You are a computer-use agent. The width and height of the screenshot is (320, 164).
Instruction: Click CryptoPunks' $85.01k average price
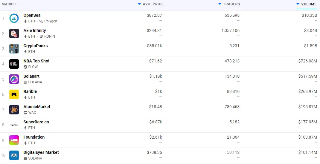(x=155, y=46)
